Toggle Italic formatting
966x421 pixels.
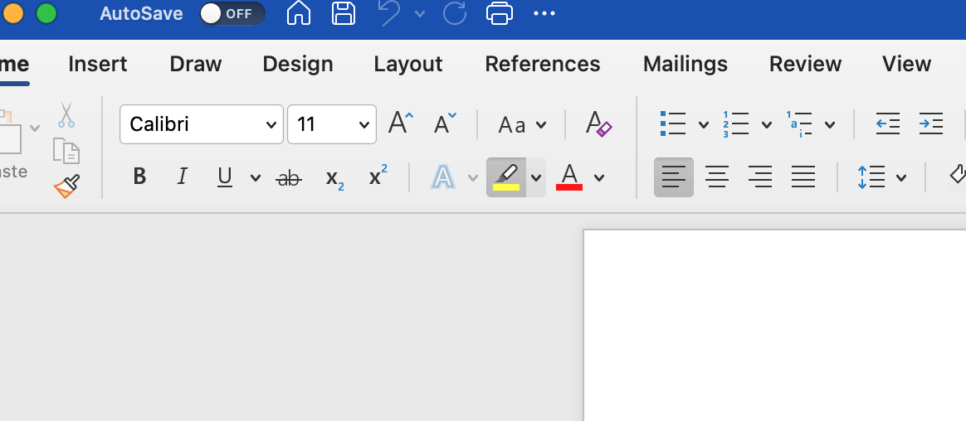tap(183, 177)
